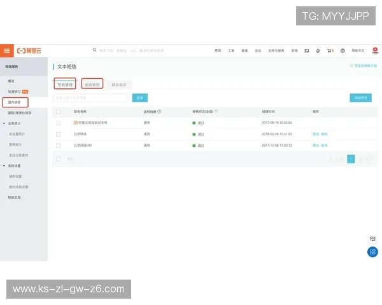Open 企业 in the top navigation
Viewport: 382px width, 305px height.
click(x=258, y=51)
